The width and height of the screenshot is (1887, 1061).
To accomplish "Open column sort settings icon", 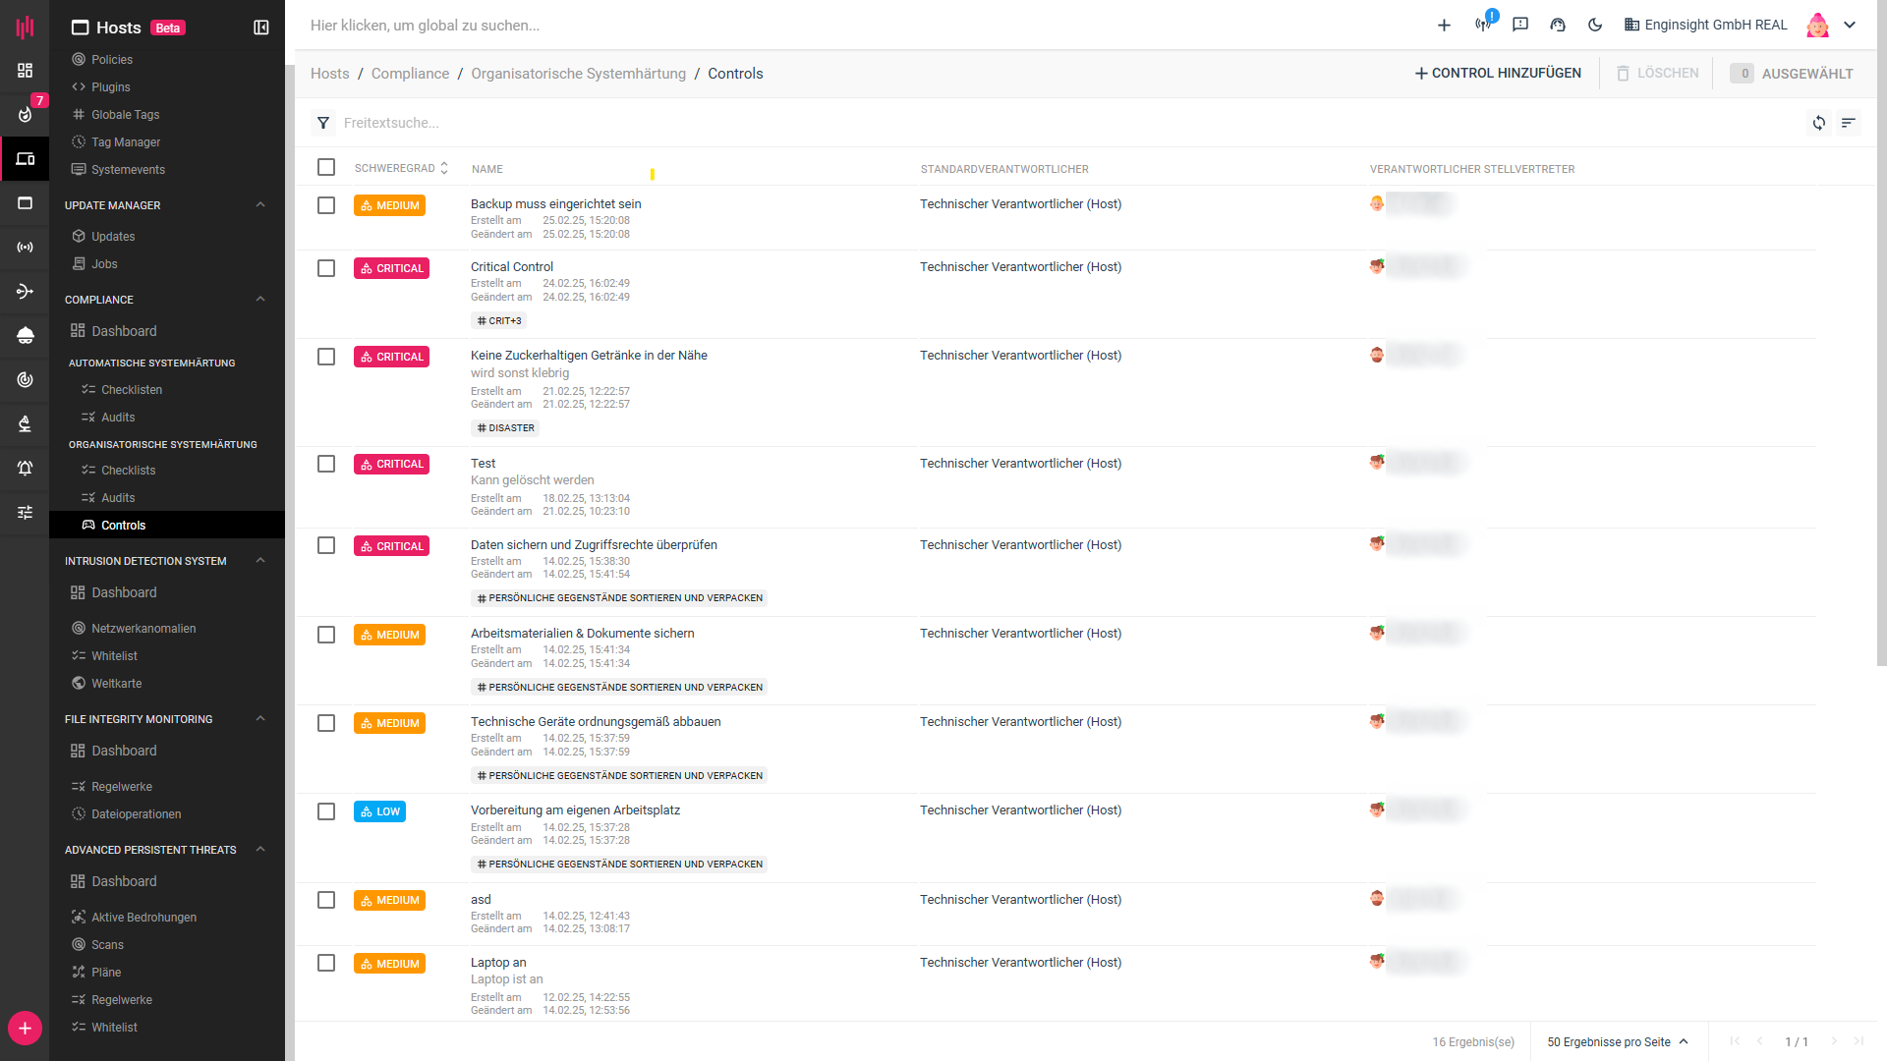I will (1849, 123).
